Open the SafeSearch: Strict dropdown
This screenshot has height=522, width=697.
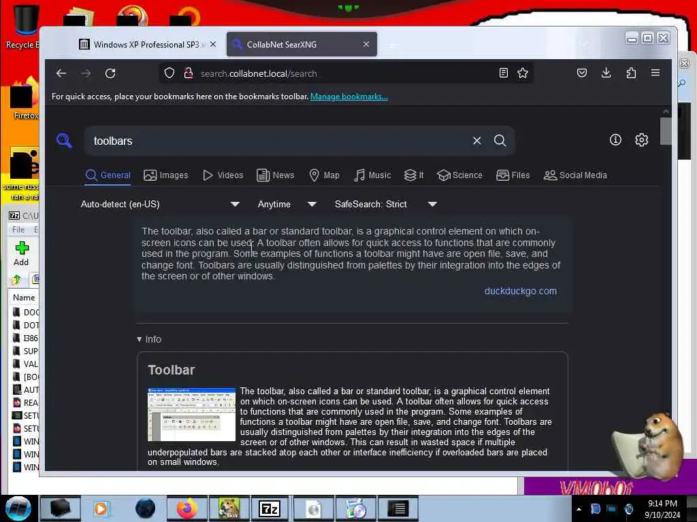click(x=386, y=204)
